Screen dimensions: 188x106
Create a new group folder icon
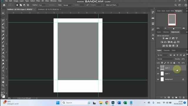[176, 97]
